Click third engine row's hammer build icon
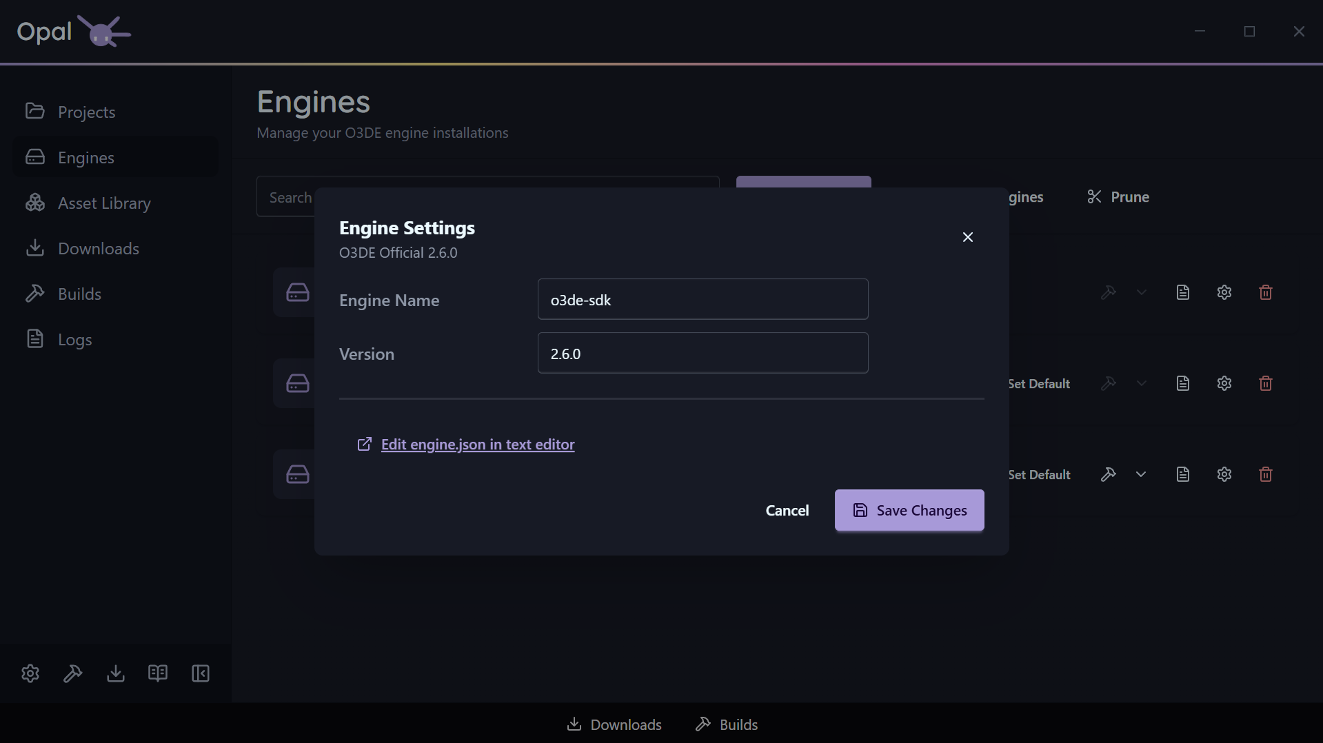1323x743 pixels. coord(1109,474)
